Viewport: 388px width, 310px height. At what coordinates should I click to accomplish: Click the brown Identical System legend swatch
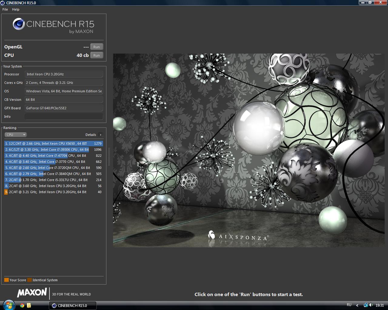tap(29, 280)
